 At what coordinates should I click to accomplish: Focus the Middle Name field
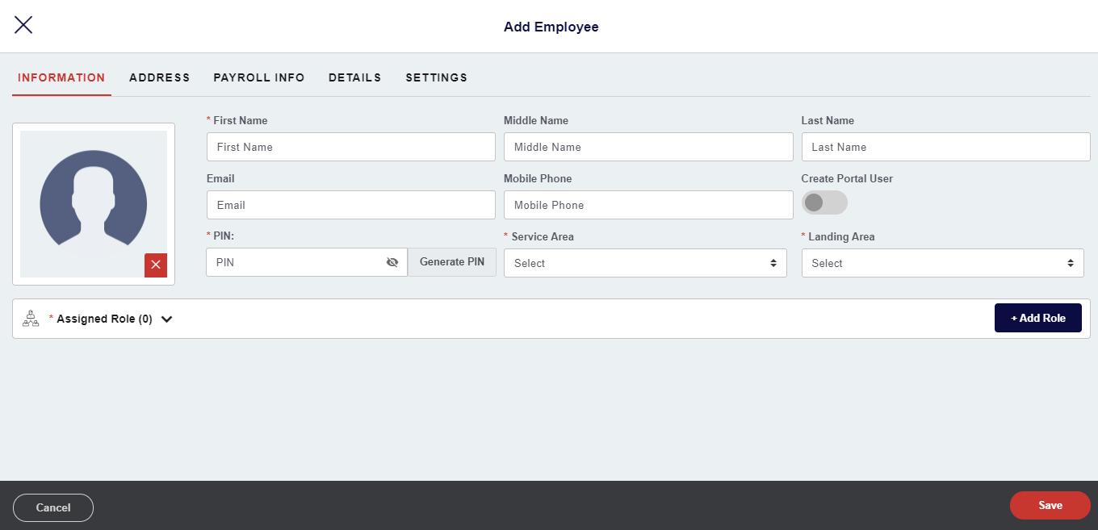(x=648, y=147)
